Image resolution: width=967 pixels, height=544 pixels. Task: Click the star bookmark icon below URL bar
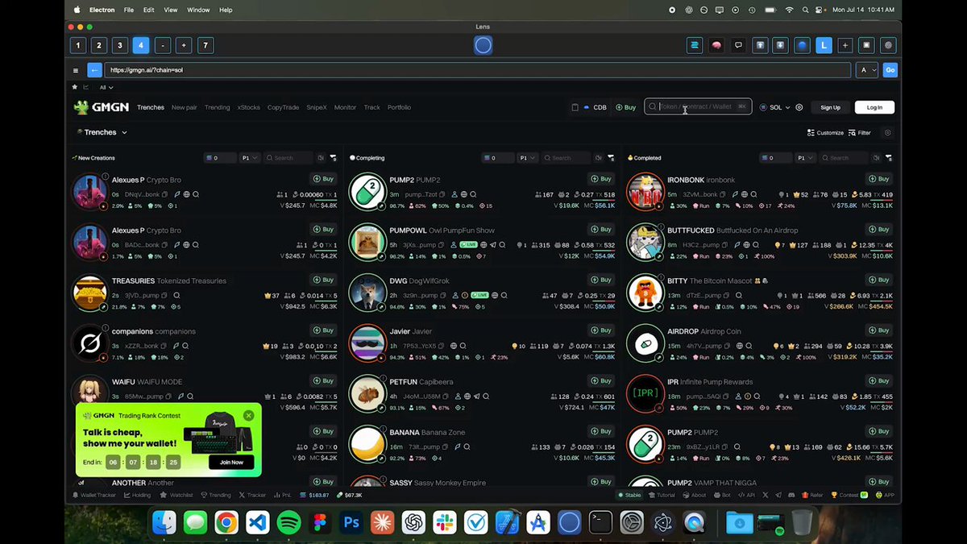click(x=75, y=87)
